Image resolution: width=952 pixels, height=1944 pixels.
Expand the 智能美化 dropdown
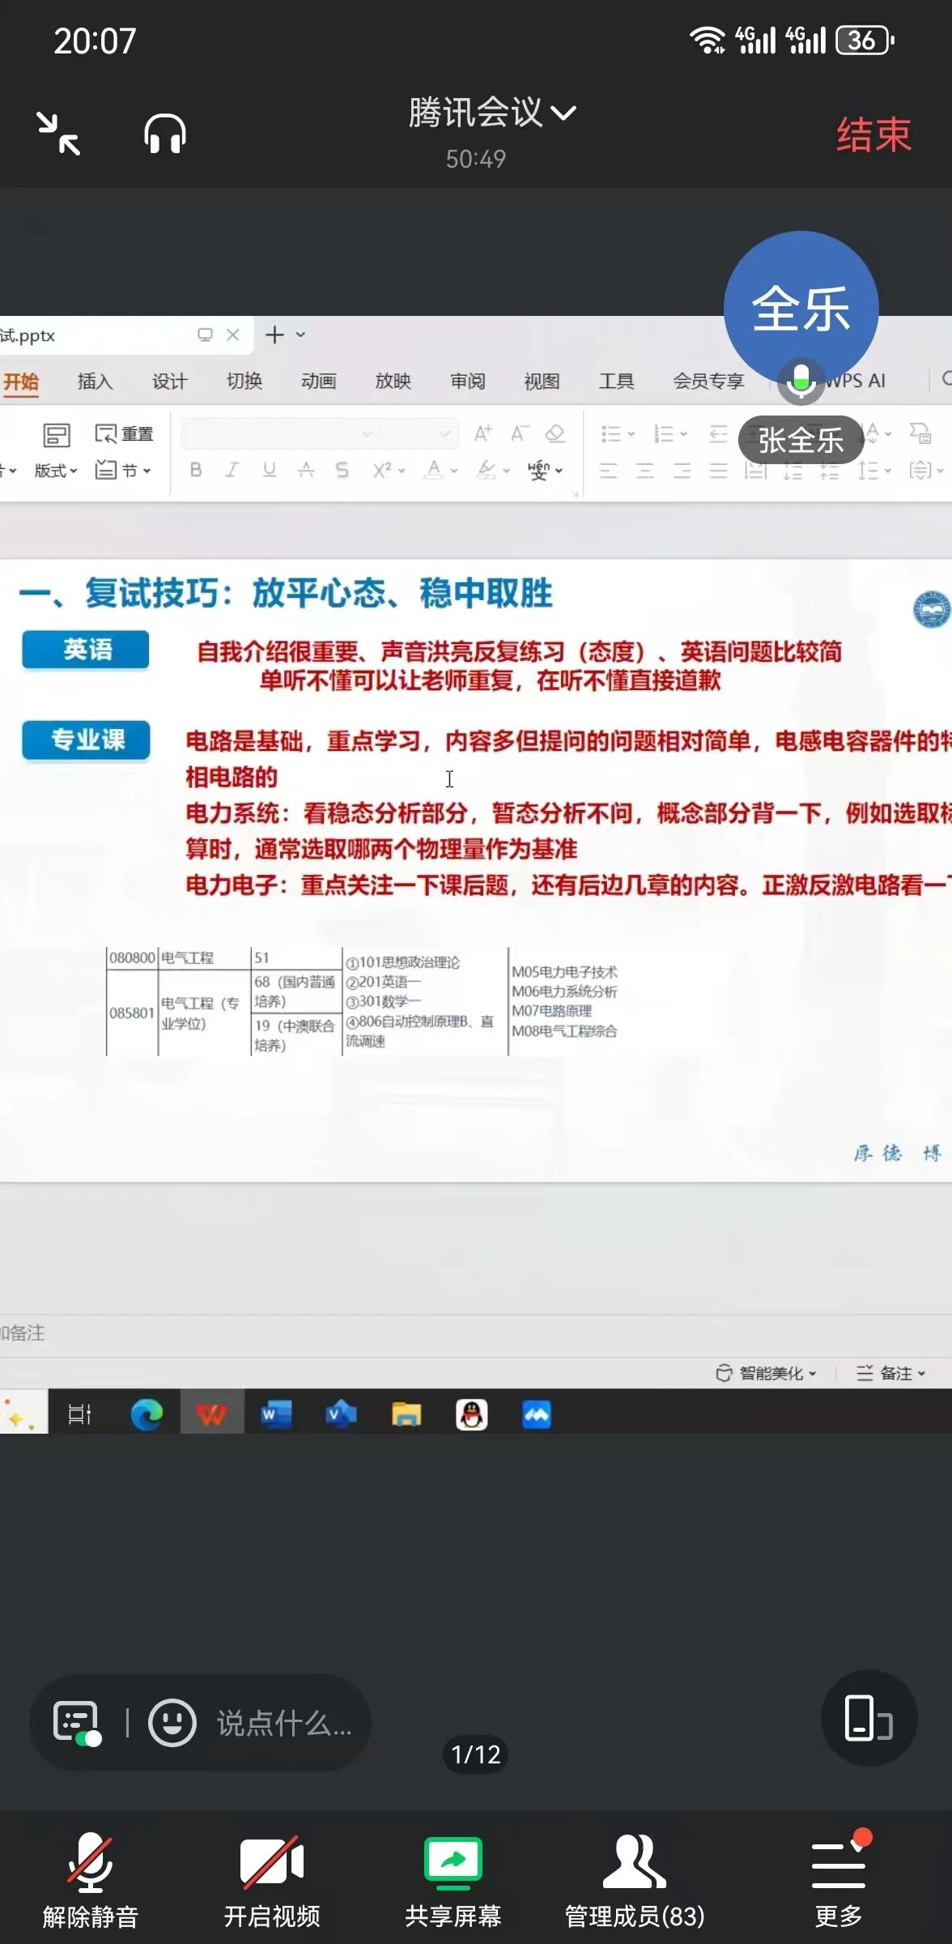coord(767,1373)
